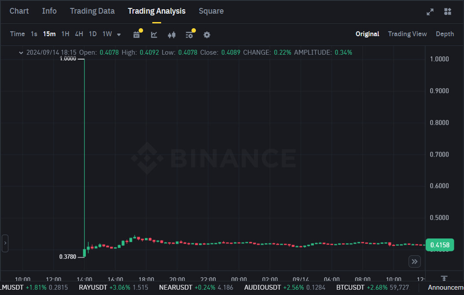This screenshot has height=295, width=464.
Task: Click the auto-scale icon below price axis
Action: click(x=444, y=278)
